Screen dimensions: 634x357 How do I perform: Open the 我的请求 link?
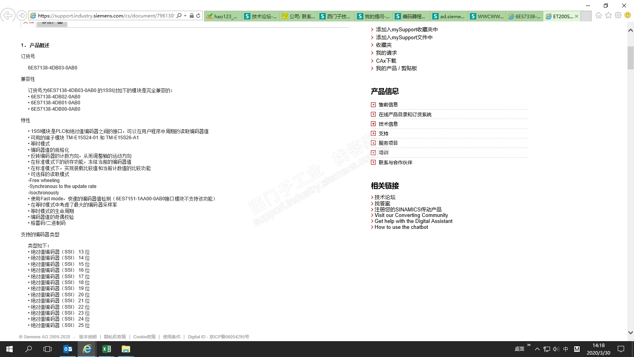pyautogui.click(x=386, y=53)
